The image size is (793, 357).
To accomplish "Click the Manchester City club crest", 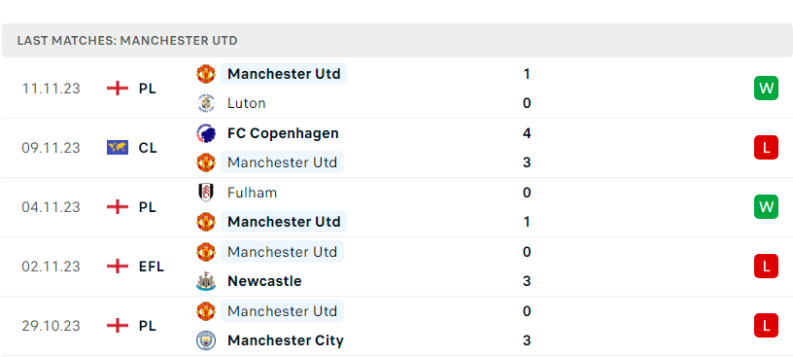I will click(x=206, y=340).
